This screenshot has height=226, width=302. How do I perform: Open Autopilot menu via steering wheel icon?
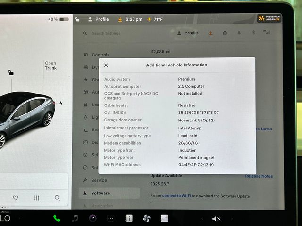pyautogui.click(x=86, y=92)
